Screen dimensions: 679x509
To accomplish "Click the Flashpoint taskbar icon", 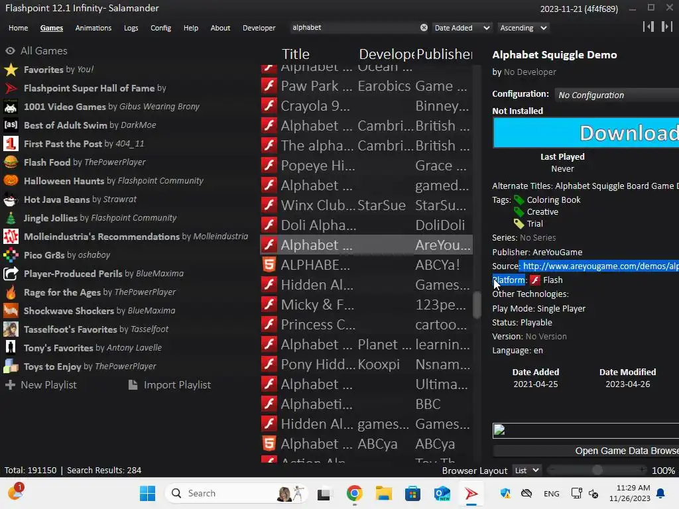I will point(471,493).
